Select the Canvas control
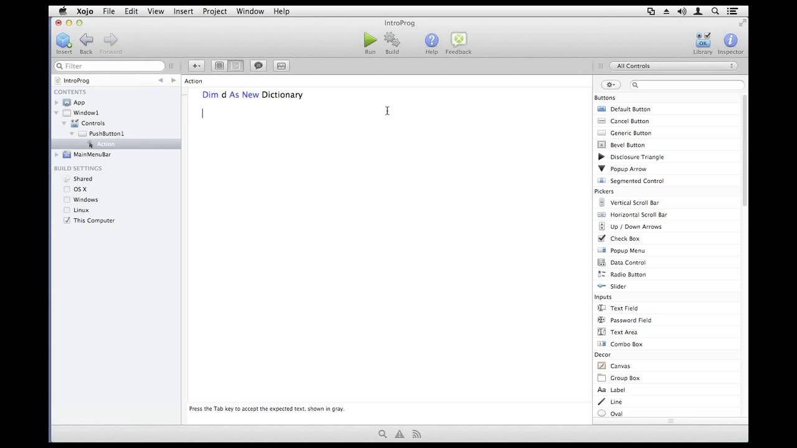The width and height of the screenshot is (797, 448). [620, 366]
